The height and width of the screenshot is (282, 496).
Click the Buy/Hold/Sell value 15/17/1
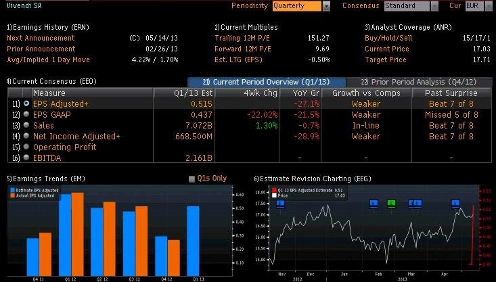tap(476, 39)
